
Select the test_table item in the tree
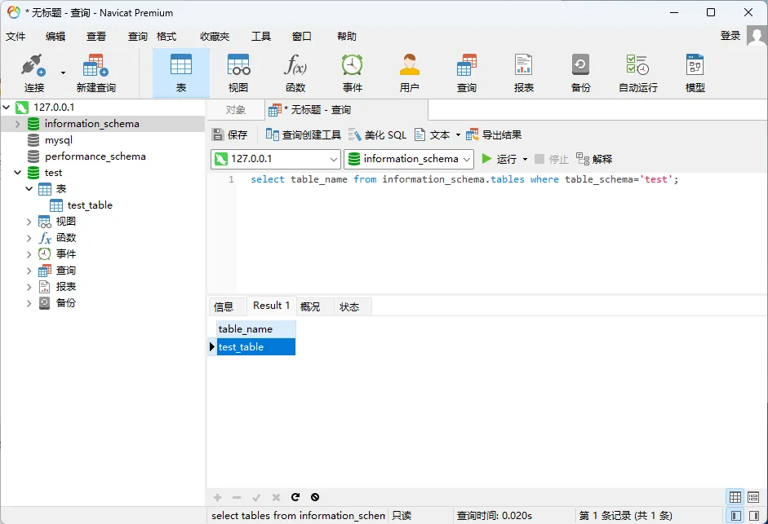tap(90, 205)
